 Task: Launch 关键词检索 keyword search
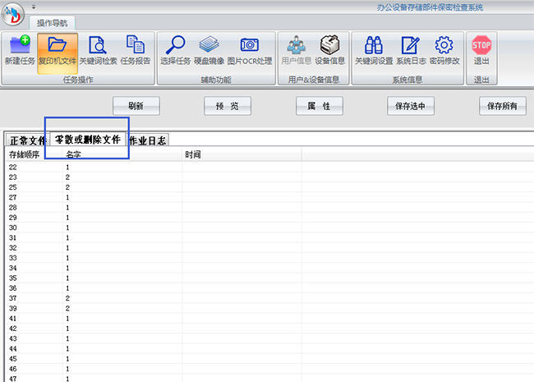(98, 51)
